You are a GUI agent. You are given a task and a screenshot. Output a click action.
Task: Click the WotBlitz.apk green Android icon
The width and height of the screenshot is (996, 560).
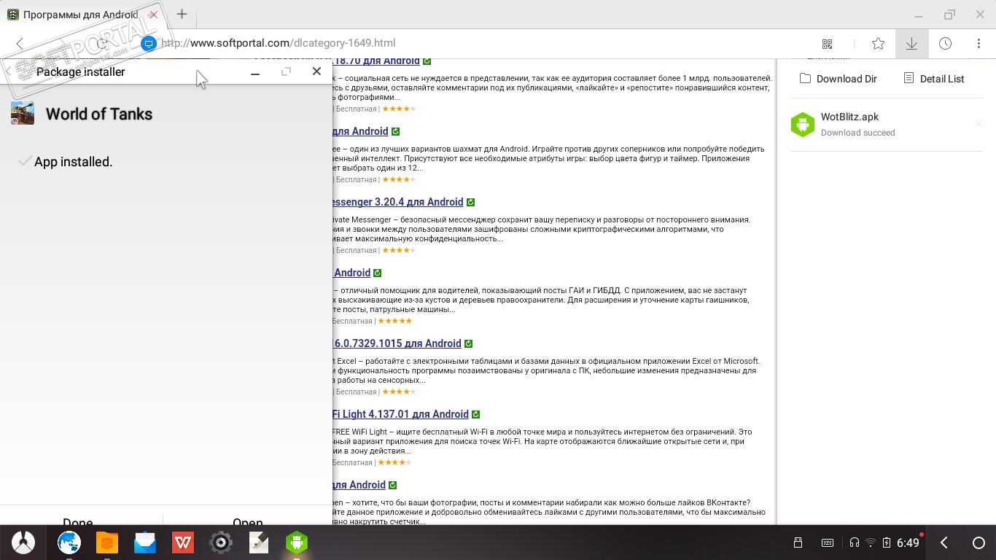(x=803, y=125)
